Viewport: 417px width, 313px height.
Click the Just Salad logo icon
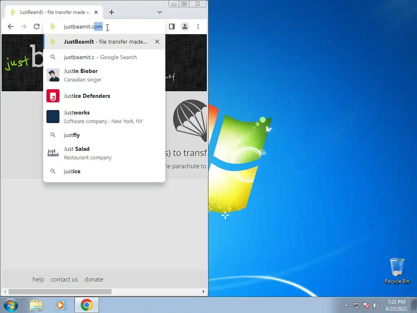(53, 153)
